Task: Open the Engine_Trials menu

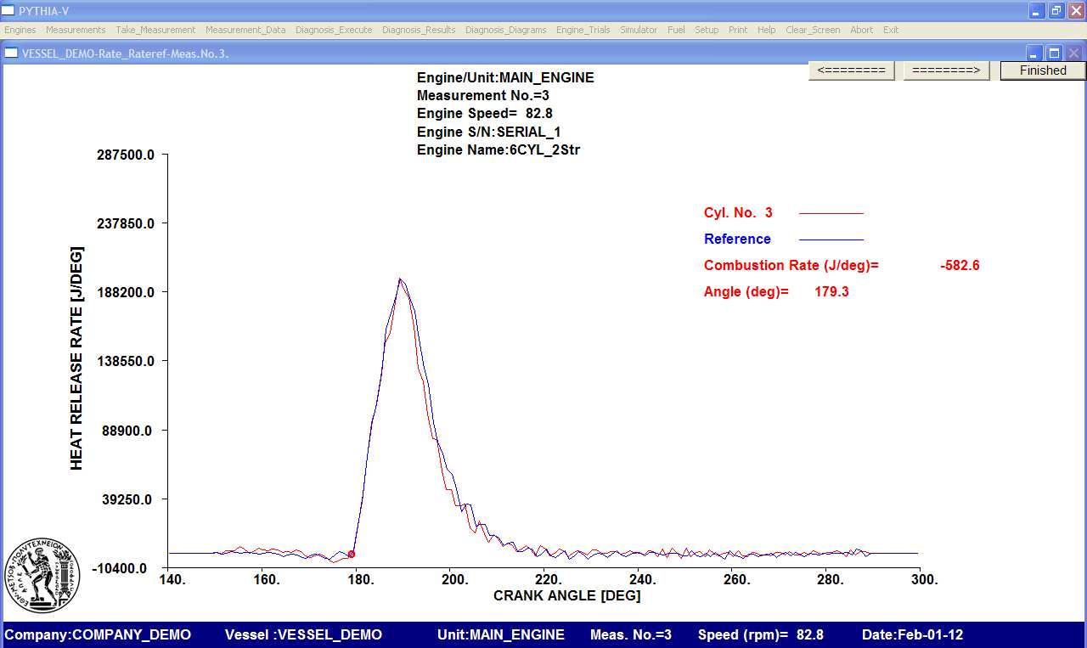Action: point(583,30)
